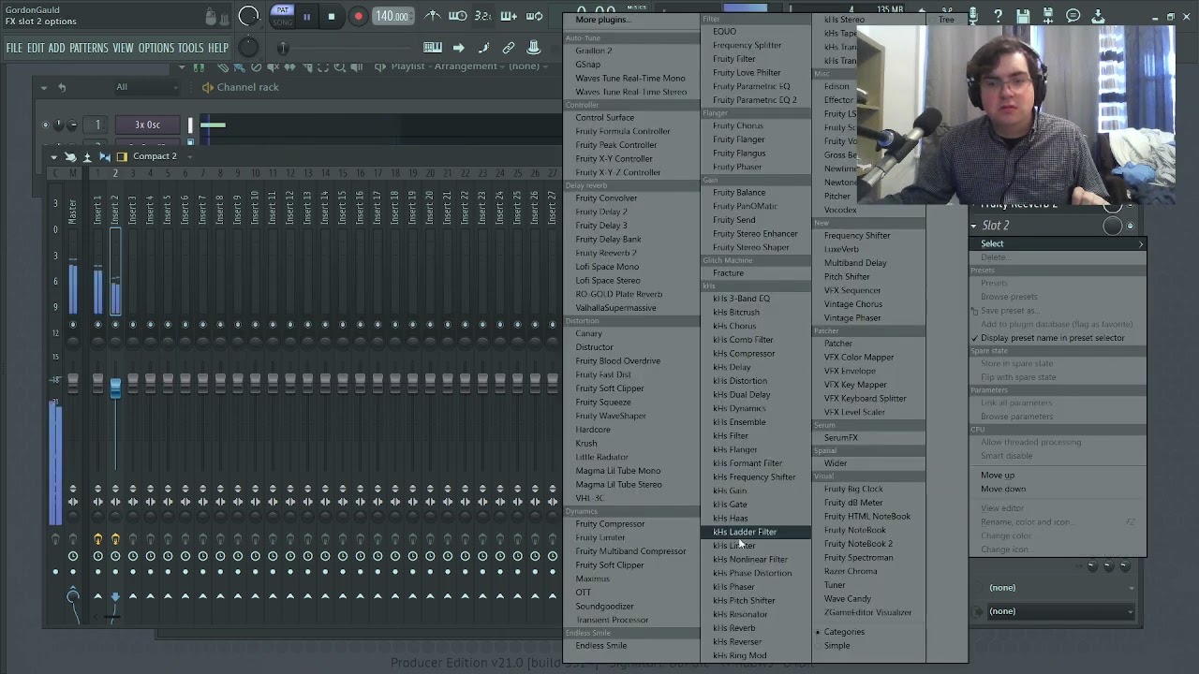Toggle the Slot 2 enable LED
Screen dimensions: 1199x674
(x=1130, y=226)
